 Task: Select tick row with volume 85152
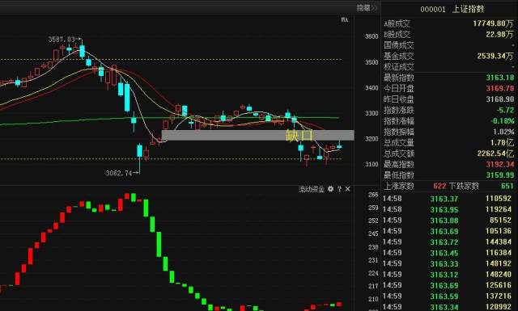click(448, 221)
